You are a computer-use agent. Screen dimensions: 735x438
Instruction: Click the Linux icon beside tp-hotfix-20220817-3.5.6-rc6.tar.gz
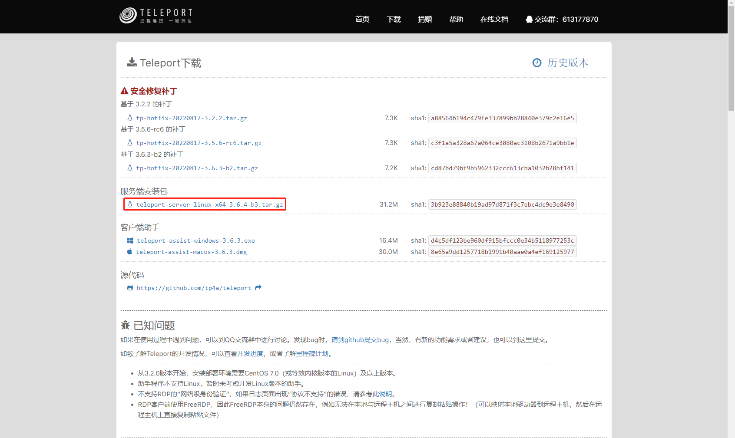pos(129,142)
